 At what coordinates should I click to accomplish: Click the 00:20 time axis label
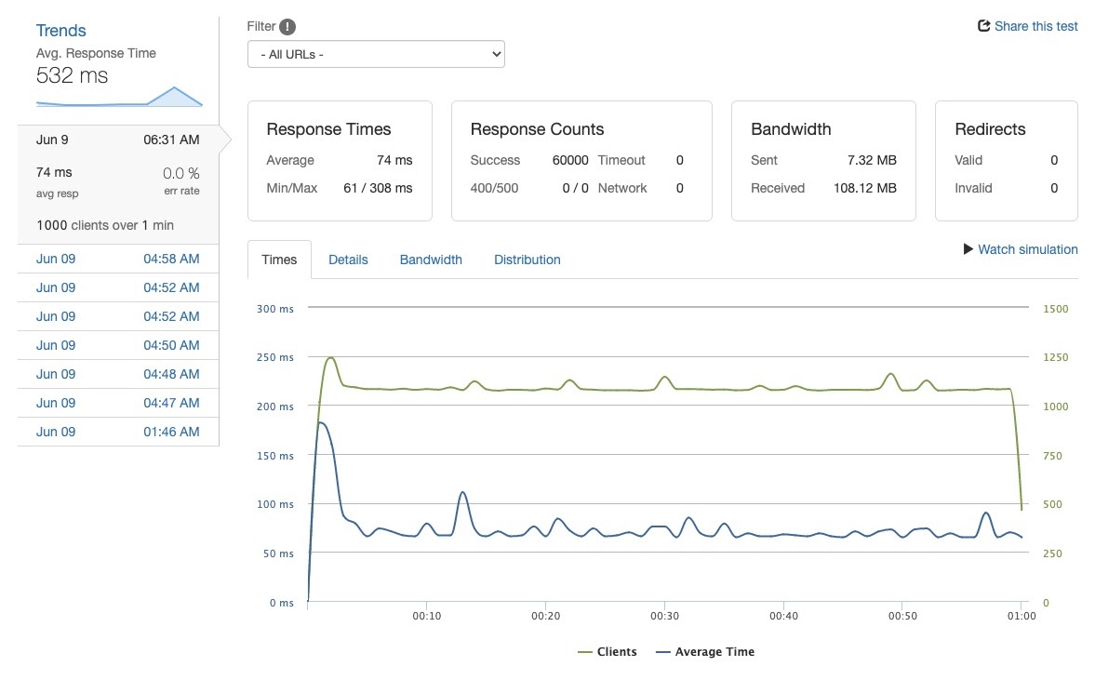coord(545,616)
